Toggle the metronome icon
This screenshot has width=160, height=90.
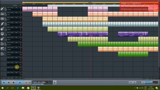tap(54, 82)
